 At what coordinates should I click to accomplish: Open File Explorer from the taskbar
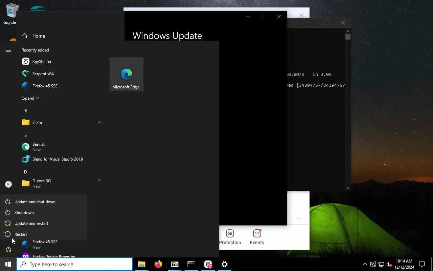click(x=141, y=264)
